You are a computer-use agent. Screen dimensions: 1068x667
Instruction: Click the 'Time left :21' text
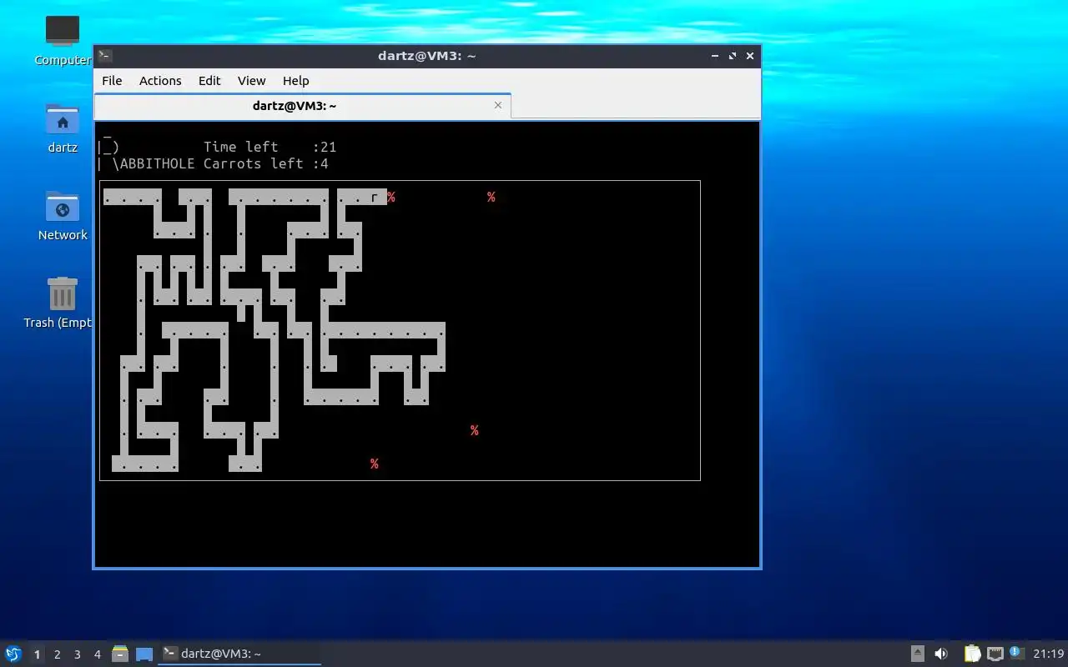(x=270, y=147)
